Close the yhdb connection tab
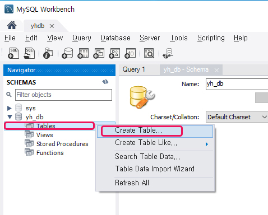This screenshot has height=215, width=268. 52,26
